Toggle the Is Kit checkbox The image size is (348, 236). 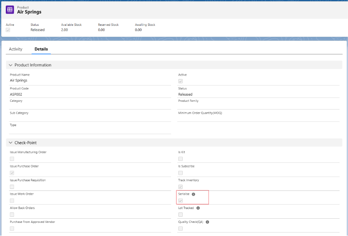point(180,159)
